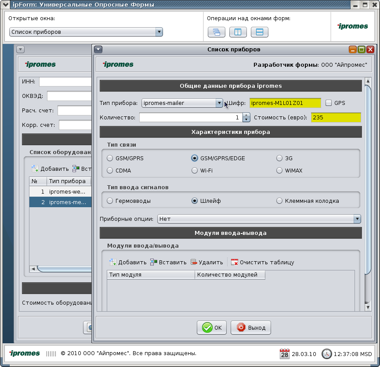380x367 pixels.
Task: Click the OK button
Action: (x=212, y=327)
